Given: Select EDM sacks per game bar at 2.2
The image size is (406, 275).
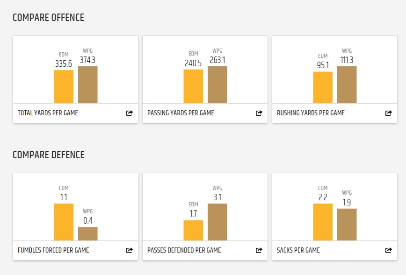Looking at the screenshot, I should pyautogui.click(x=323, y=222).
